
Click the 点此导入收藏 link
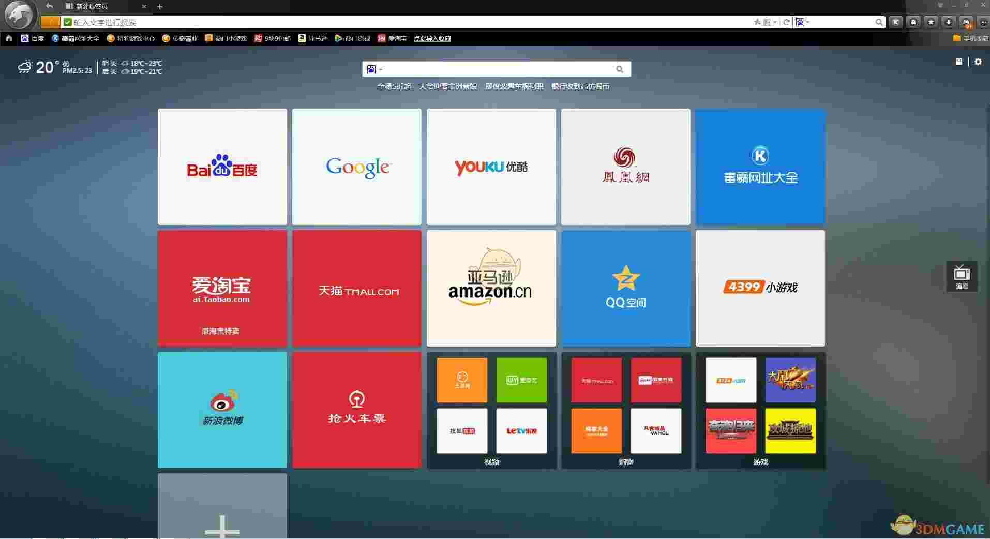click(432, 39)
